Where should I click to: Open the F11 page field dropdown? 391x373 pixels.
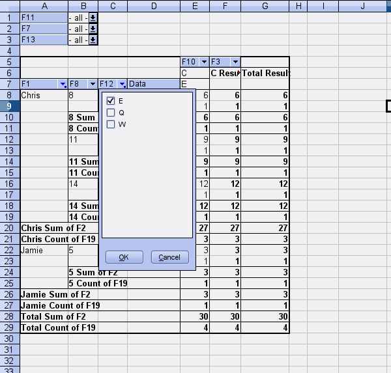[93, 18]
